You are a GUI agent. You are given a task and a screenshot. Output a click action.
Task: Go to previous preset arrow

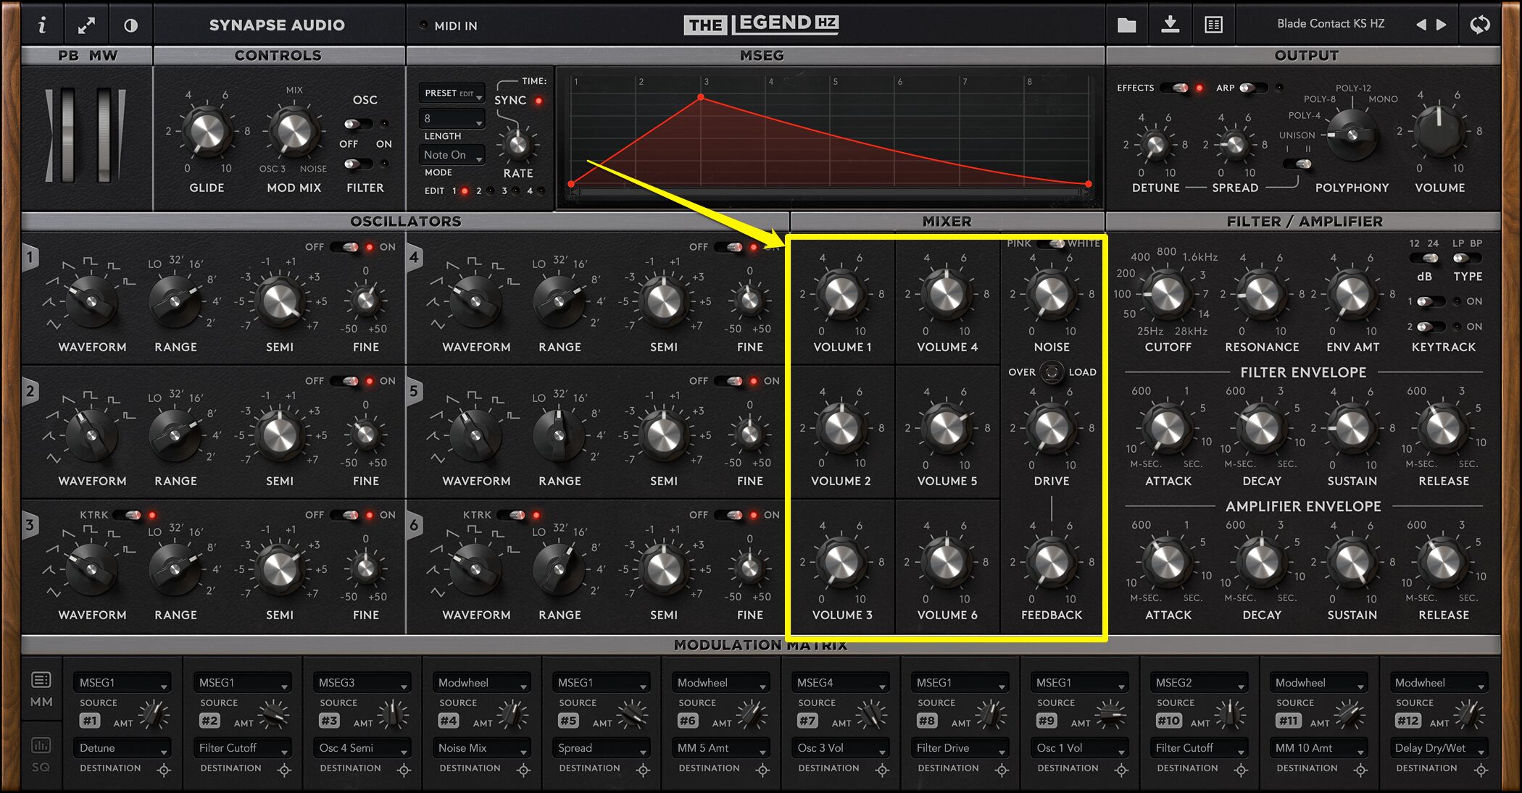coord(1421,25)
